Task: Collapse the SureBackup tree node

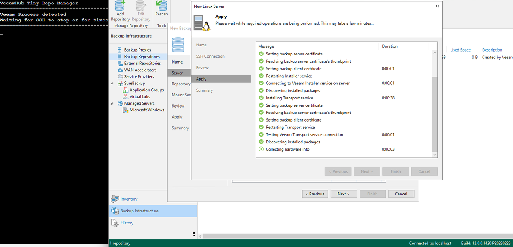Action: pyautogui.click(x=112, y=83)
